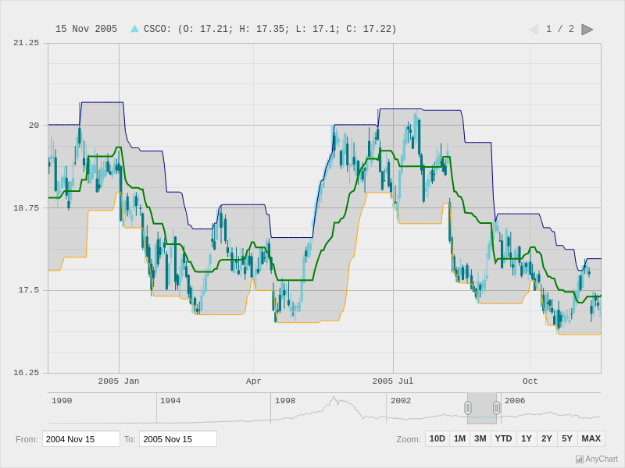
Task: Select the 10D zoom range
Action: (x=437, y=438)
